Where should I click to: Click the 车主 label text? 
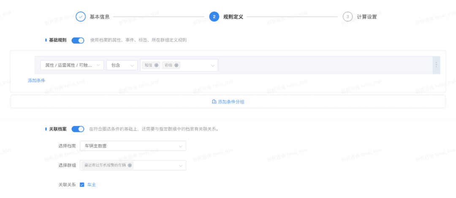coord(92,184)
